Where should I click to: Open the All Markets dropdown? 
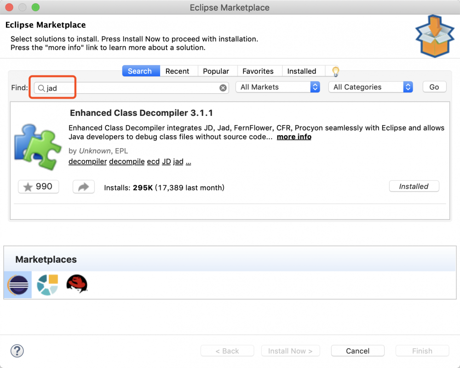tap(277, 87)
